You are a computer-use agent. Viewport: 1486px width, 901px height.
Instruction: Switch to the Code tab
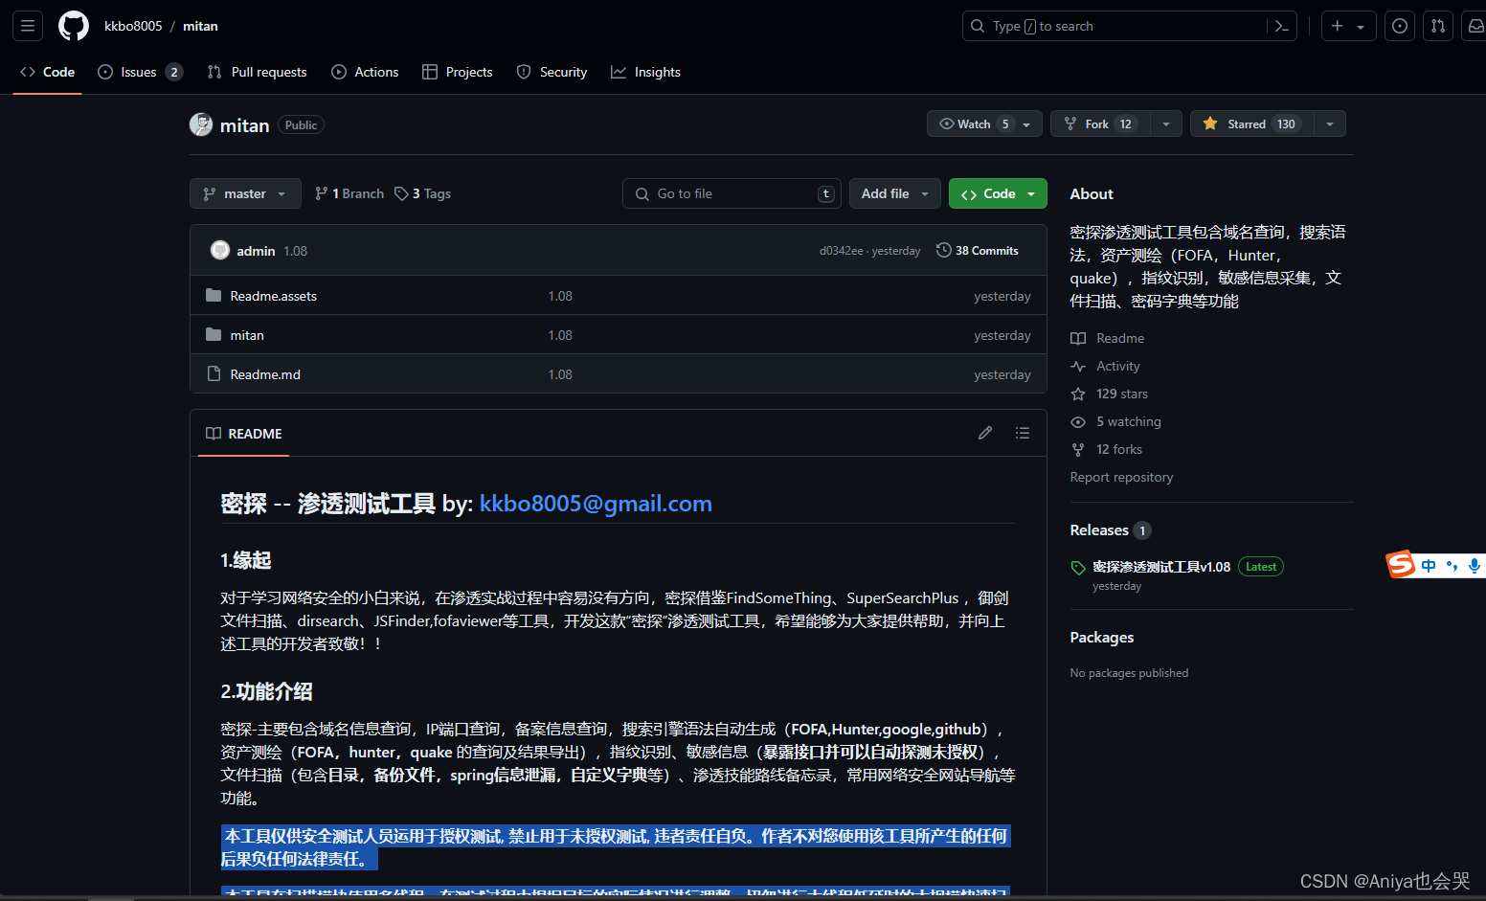tap(48, 72)
